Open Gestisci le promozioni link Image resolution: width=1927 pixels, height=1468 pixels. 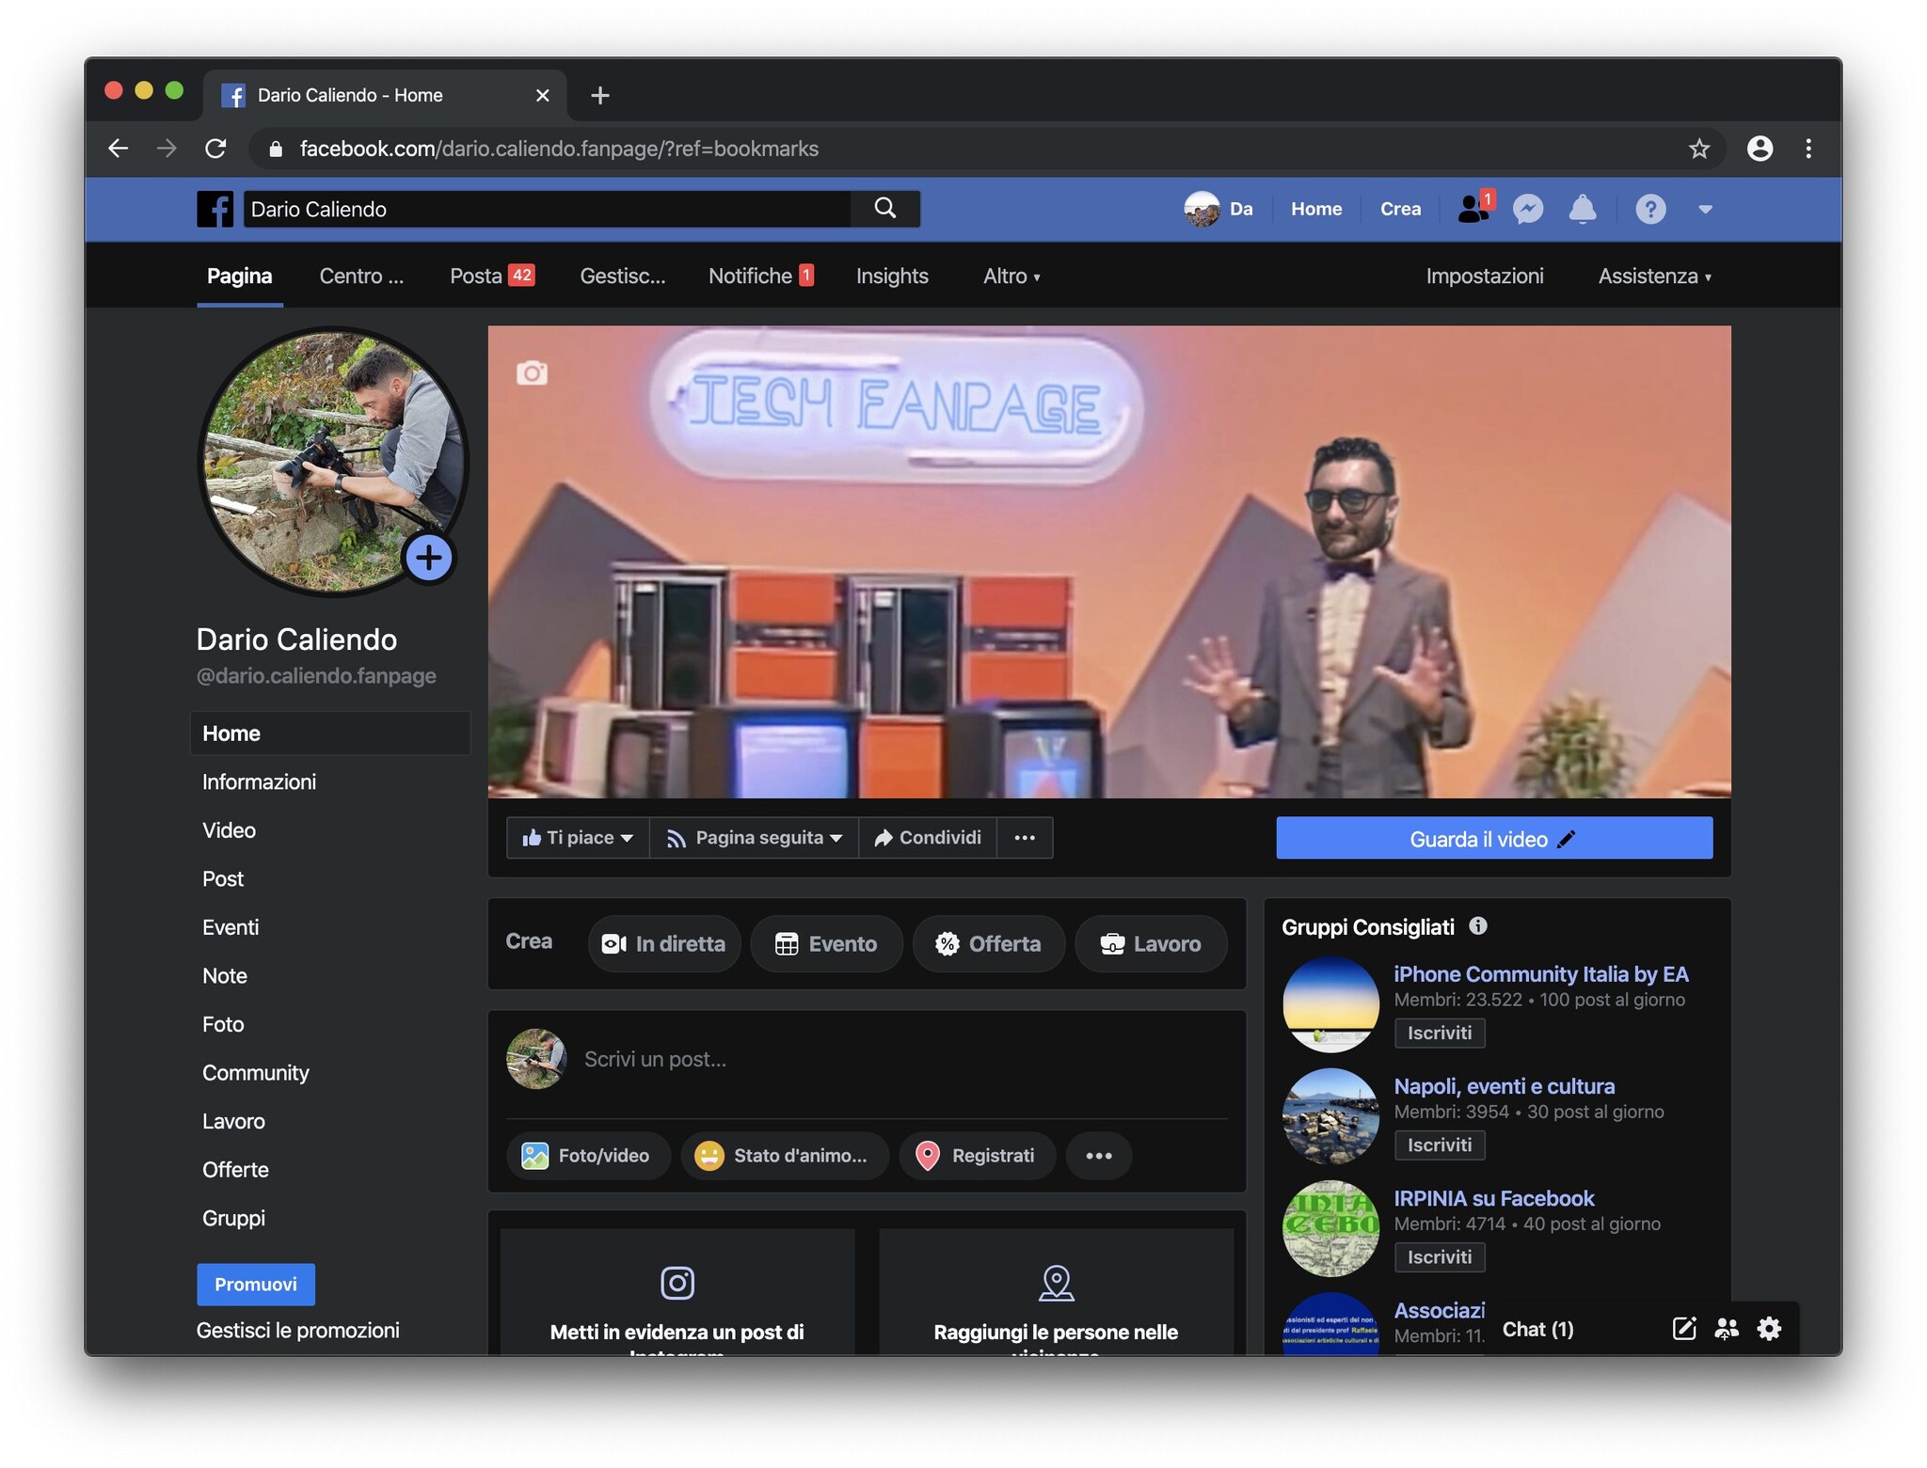coord(297,1330)
